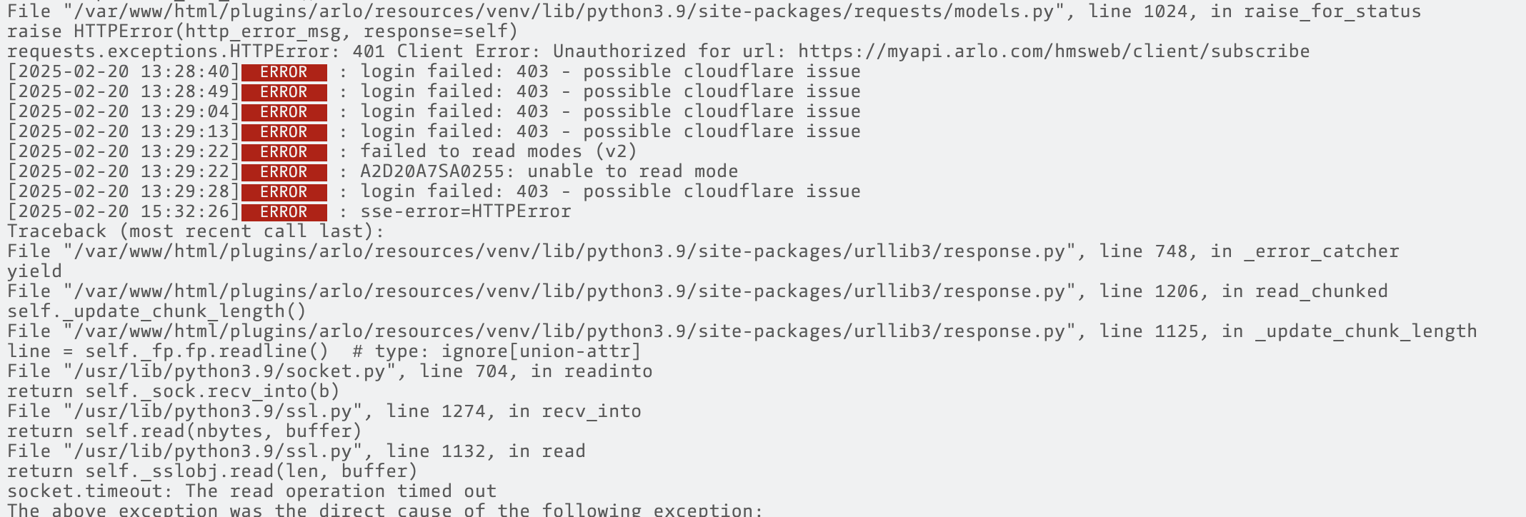The image size is (1526, 517).
Task: Click ERROR badge beside A2D20A7SA0255 message
Action: point(284,172)
